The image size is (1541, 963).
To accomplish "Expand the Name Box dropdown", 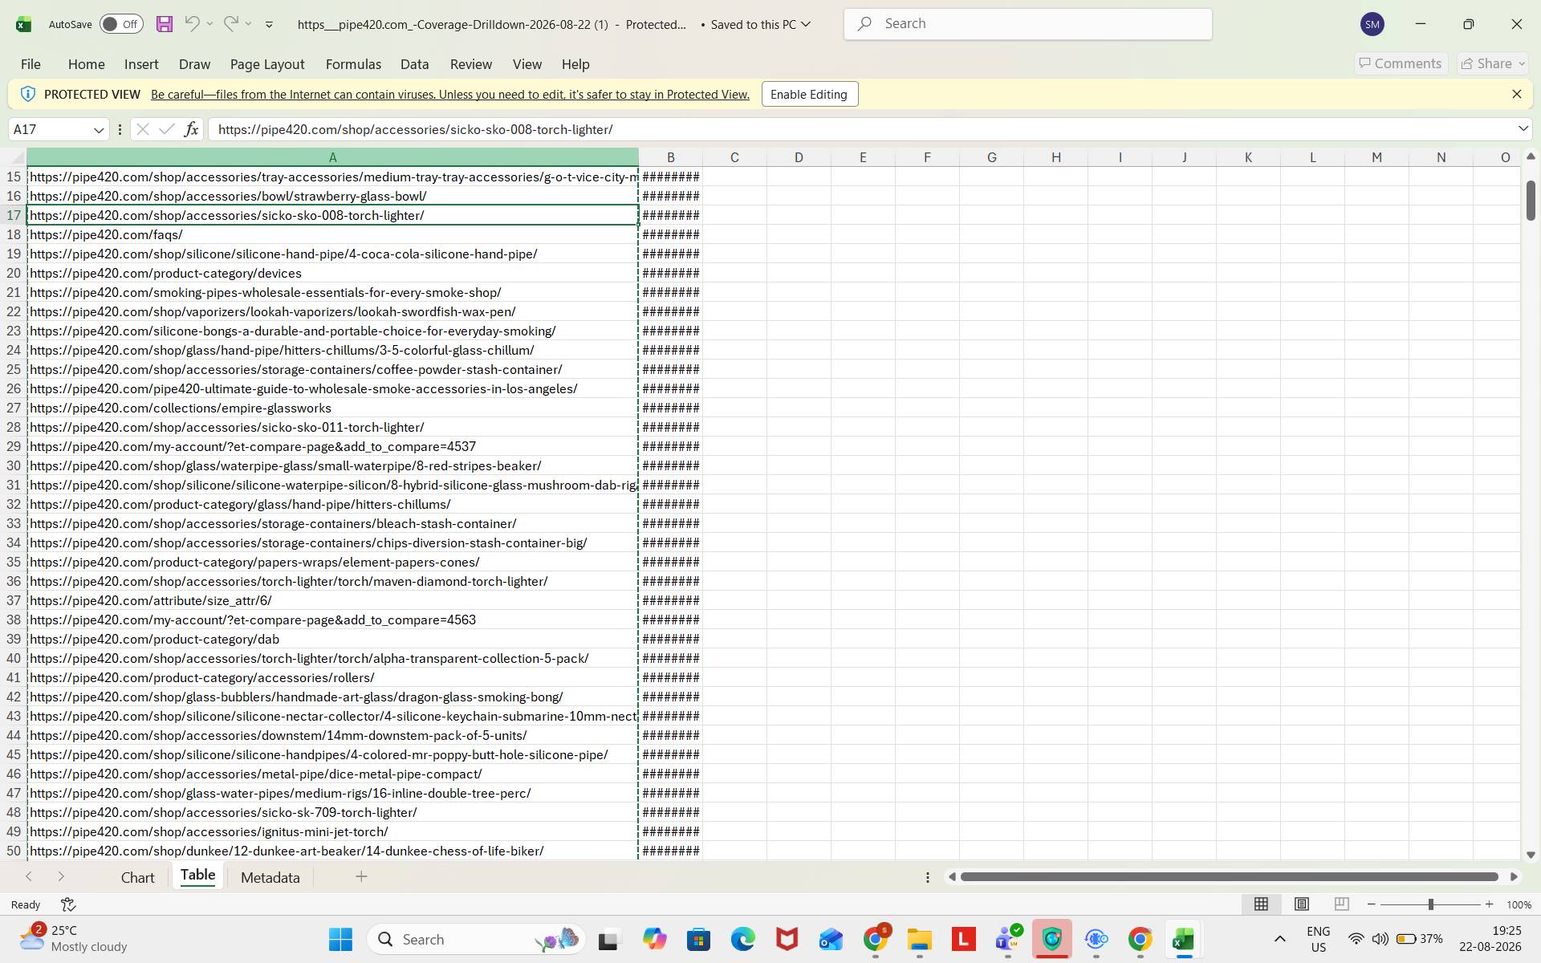I will point(99,129).
